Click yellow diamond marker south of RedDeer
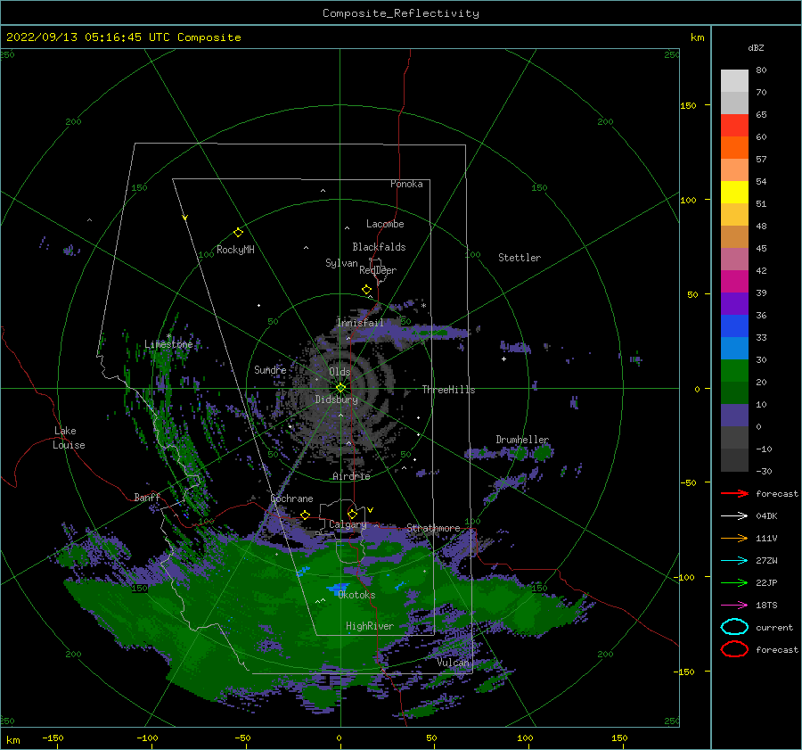This screenshot has height=750, width=802. (367, 290)
